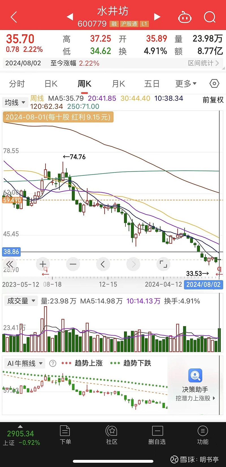Tap the L1 quote level badge
This screenshot has width=226, height=467.
(144, 24)
